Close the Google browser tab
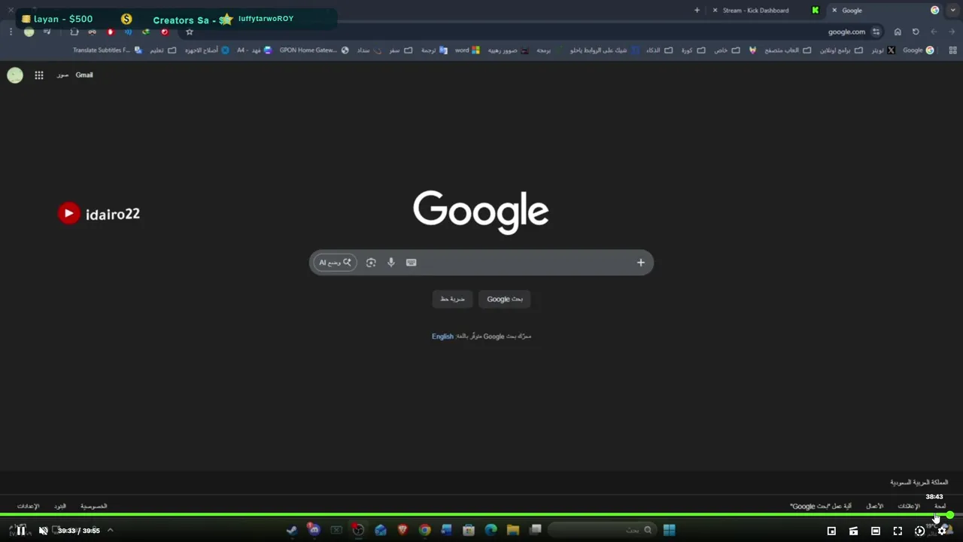 834,11
